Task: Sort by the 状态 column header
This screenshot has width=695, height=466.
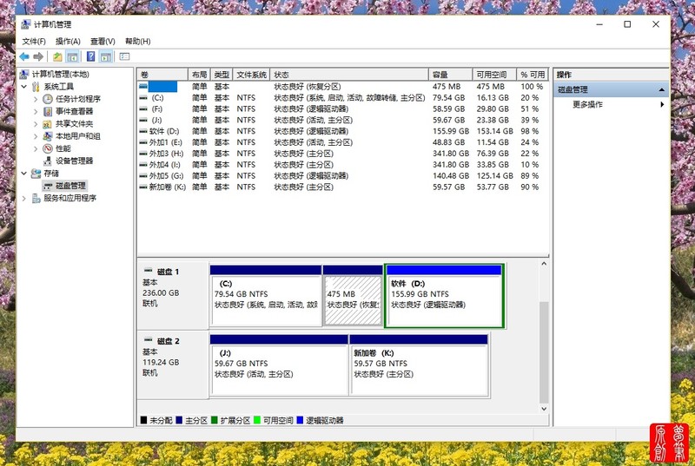Action: pyautogui.click(x=349, y=75)
